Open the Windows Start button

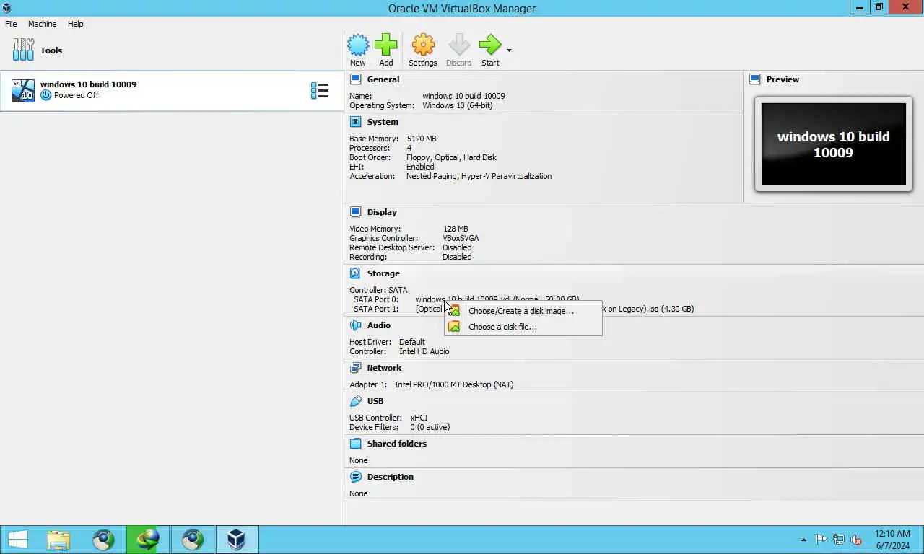[18, 540]
